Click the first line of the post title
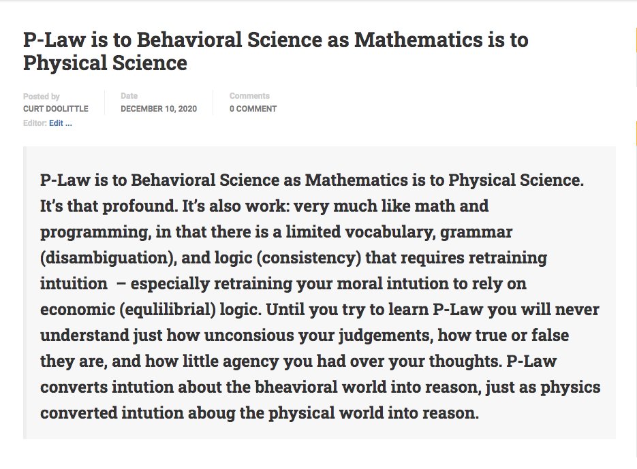This screenshot has height=469, width=637. (275, 39)
